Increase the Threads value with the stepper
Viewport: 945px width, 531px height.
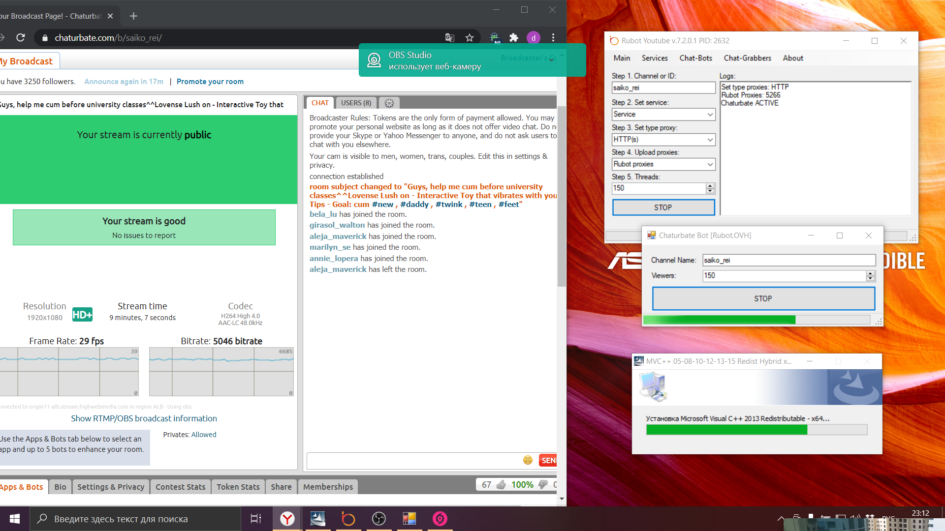710,186
